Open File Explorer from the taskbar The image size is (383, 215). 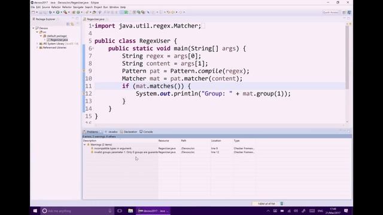click(x=130, y=211)
